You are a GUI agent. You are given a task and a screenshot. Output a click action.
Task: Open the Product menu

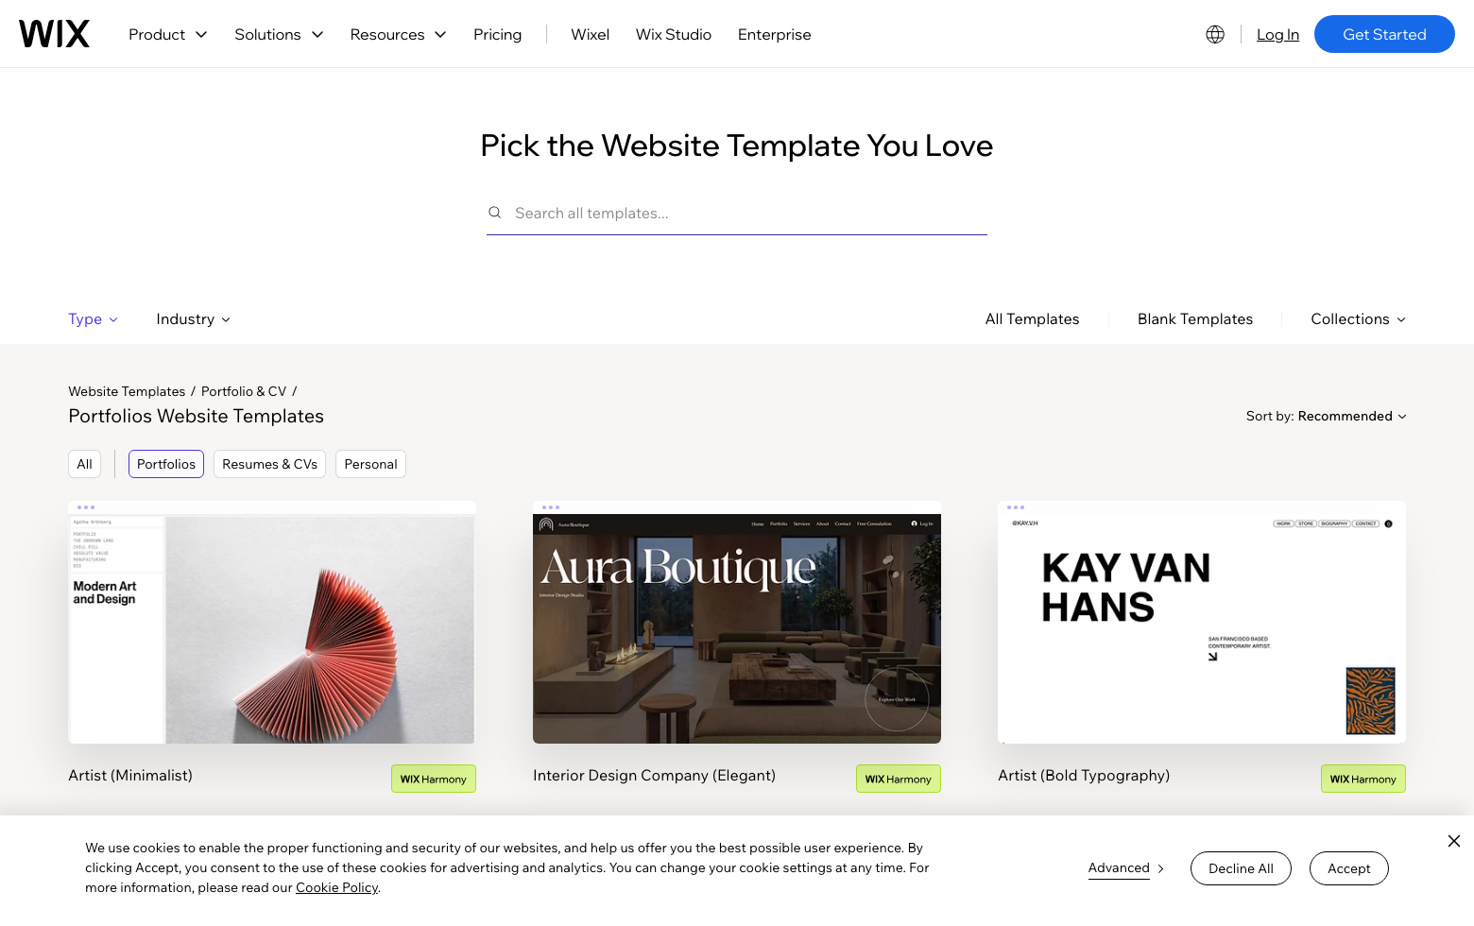point(168,34)
